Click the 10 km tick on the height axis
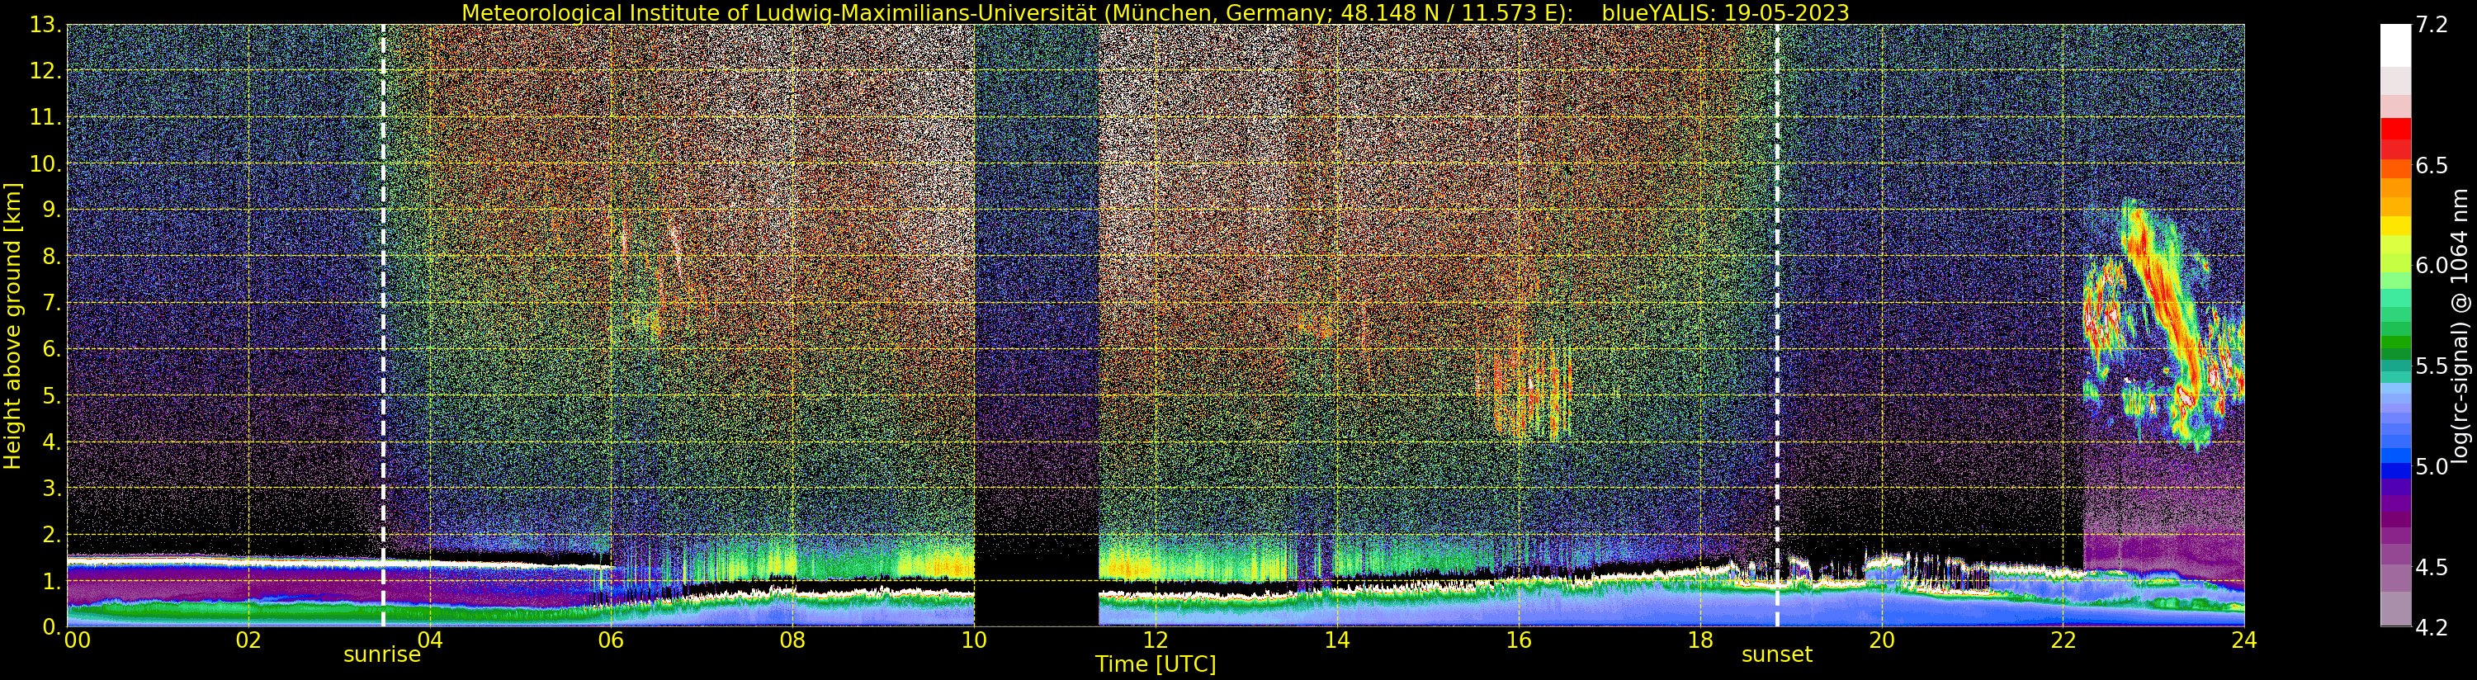This screenshot has height=680, width=2477. coord(45,163)
